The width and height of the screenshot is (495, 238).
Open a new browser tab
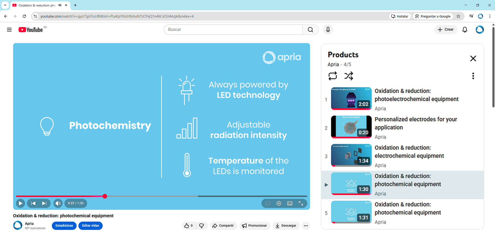[75, 5]
